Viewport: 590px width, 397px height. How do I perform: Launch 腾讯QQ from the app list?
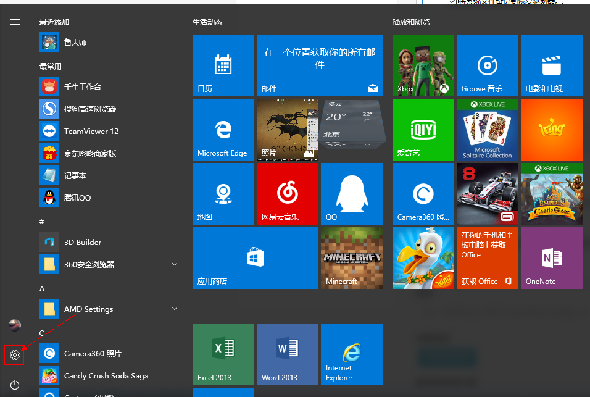tap(109, 198)
